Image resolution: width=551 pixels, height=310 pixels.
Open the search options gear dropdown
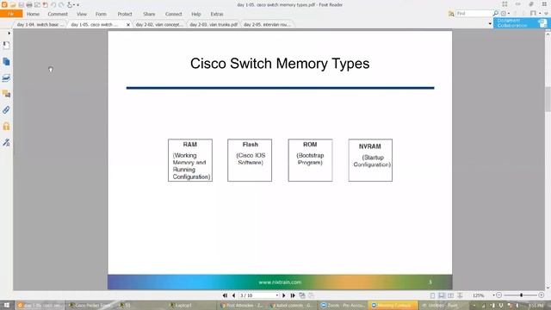tap(505, 14)
